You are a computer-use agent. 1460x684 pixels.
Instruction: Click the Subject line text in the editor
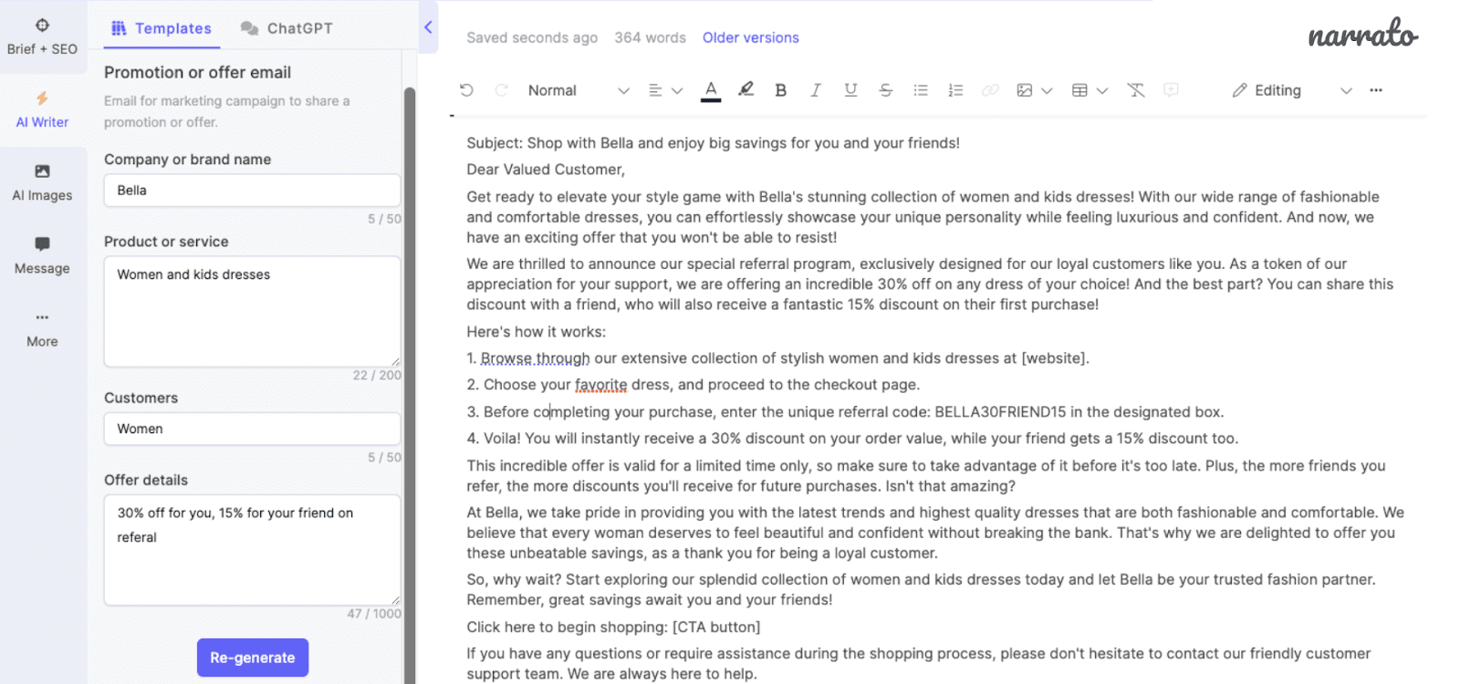pos(713,143)
